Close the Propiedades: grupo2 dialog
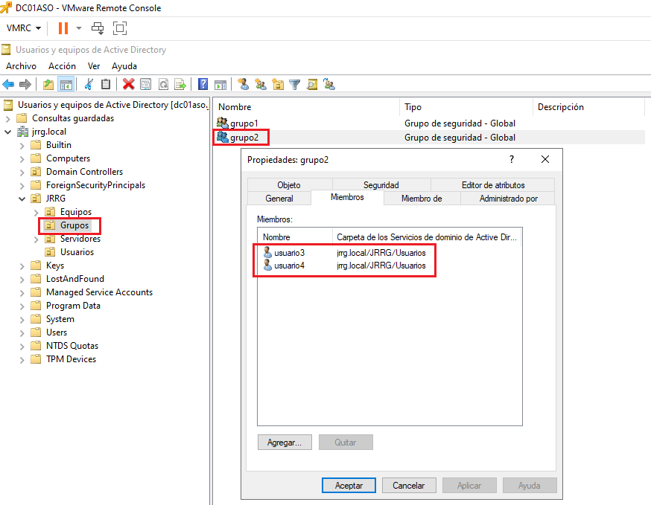651x505 pixels. (545, 159)
